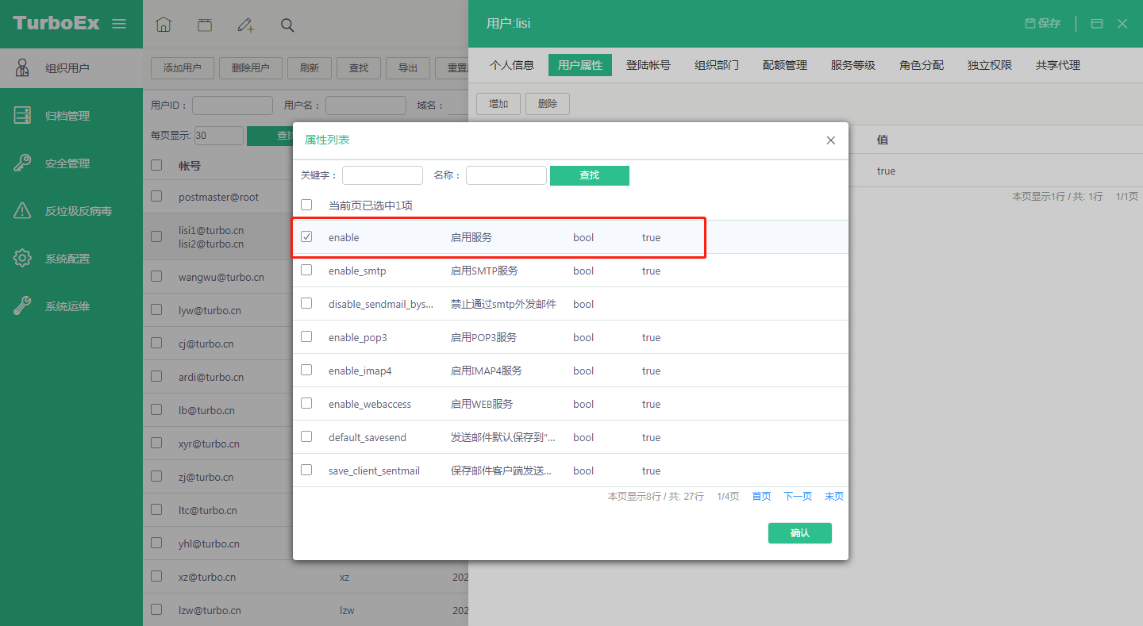
Task: Click 导出 button
Action: pyautogui.click(x=408, y=68)
